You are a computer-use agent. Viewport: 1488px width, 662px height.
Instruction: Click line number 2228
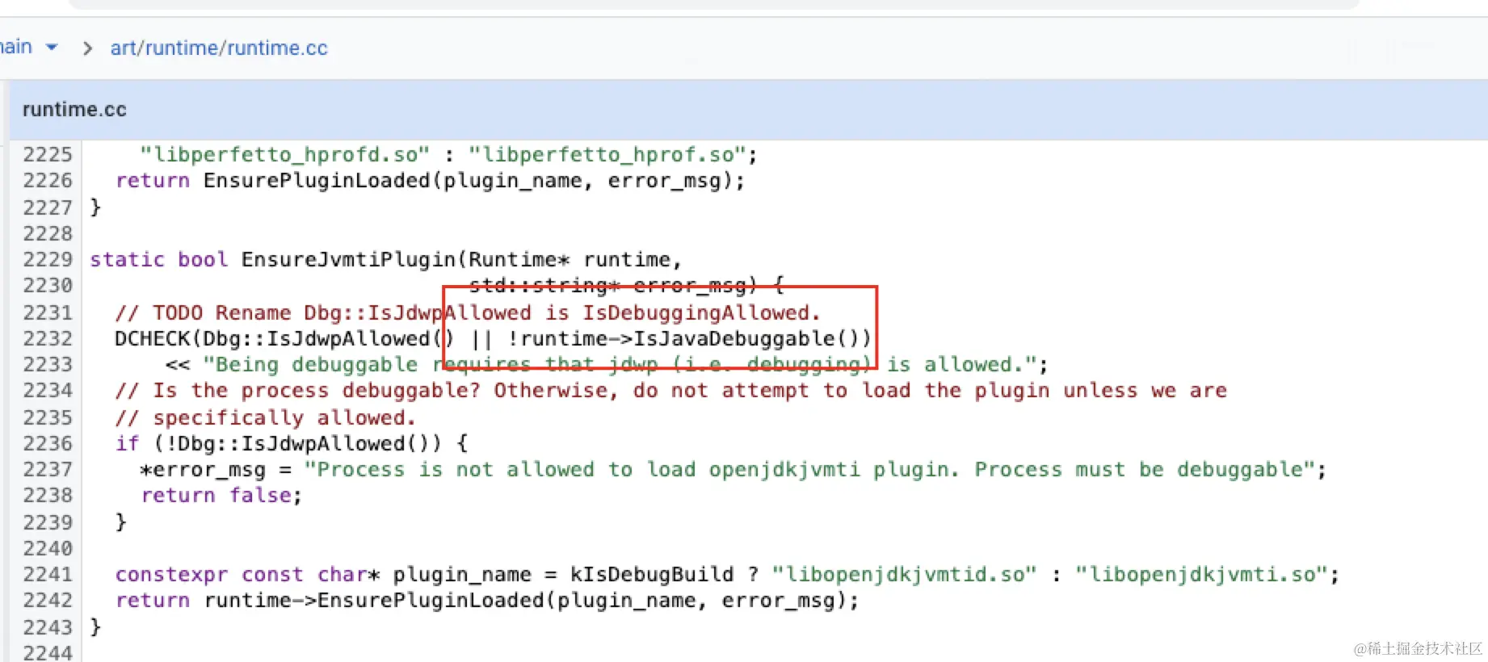point(48,233)
